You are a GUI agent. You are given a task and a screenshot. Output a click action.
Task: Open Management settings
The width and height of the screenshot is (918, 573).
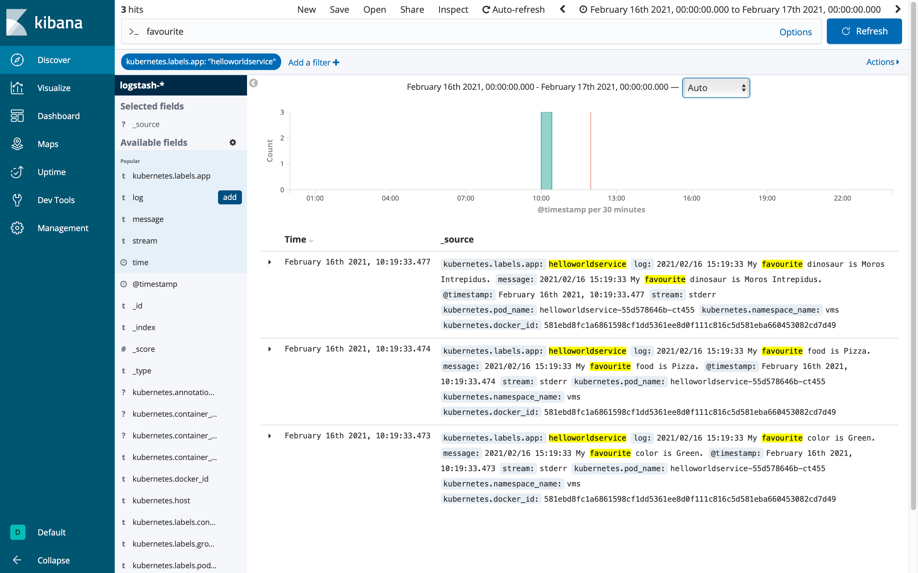click(62, 228)
